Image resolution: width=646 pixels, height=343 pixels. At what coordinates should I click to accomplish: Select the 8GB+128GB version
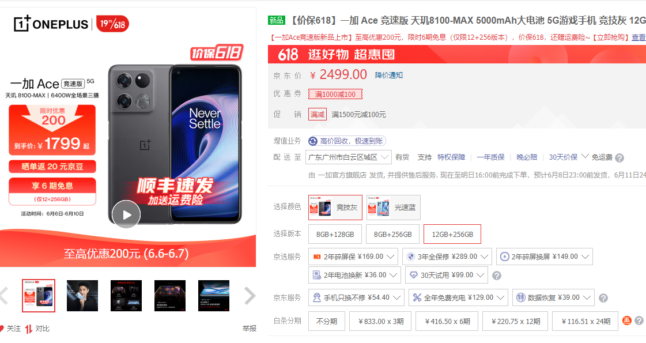click(335, 234)
